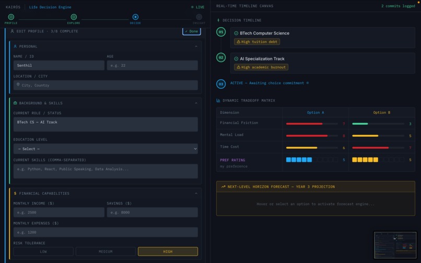This screenshot has height=263, width=421.
Task: Click Option A Financial Friction bar
Action: [x=312, y=124]
